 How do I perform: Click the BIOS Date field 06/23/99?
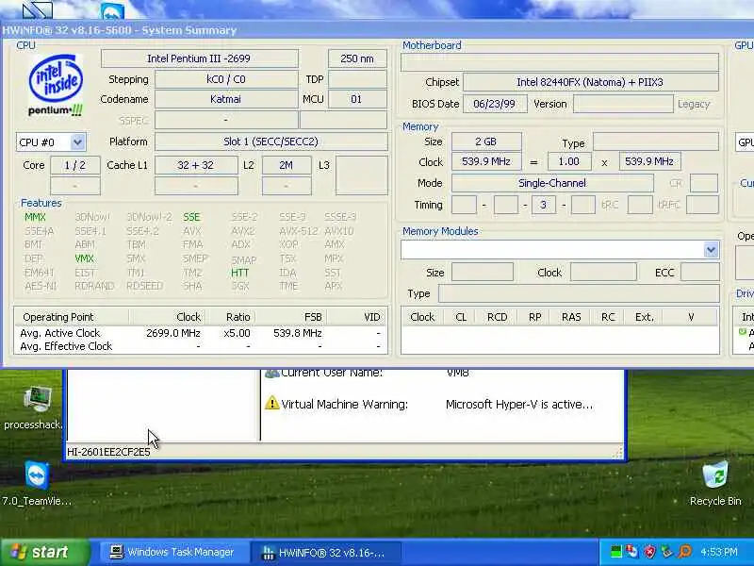pyautogui.click(x=494, y=104)
